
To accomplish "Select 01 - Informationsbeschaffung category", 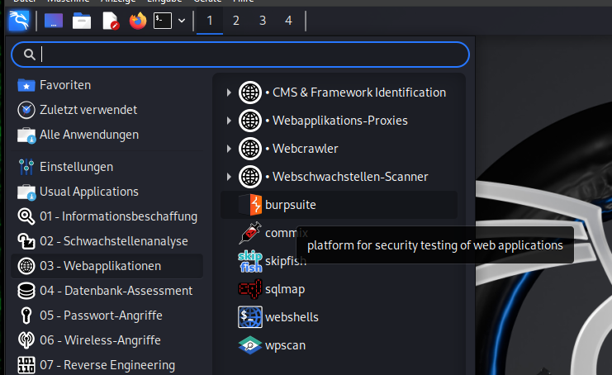I will [x=107, y=216].
